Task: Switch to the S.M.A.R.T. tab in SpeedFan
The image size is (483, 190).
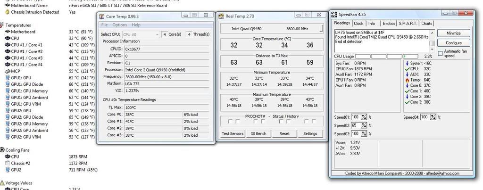Action: point(408,24)
